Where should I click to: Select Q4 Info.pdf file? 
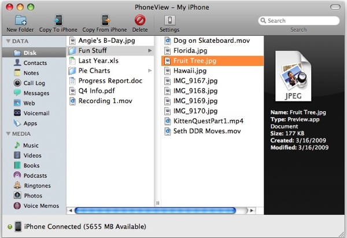(110, 91)
